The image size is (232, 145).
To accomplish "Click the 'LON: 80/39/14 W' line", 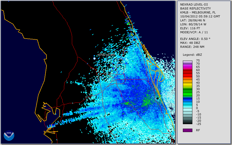I will (x=193, y=24).
